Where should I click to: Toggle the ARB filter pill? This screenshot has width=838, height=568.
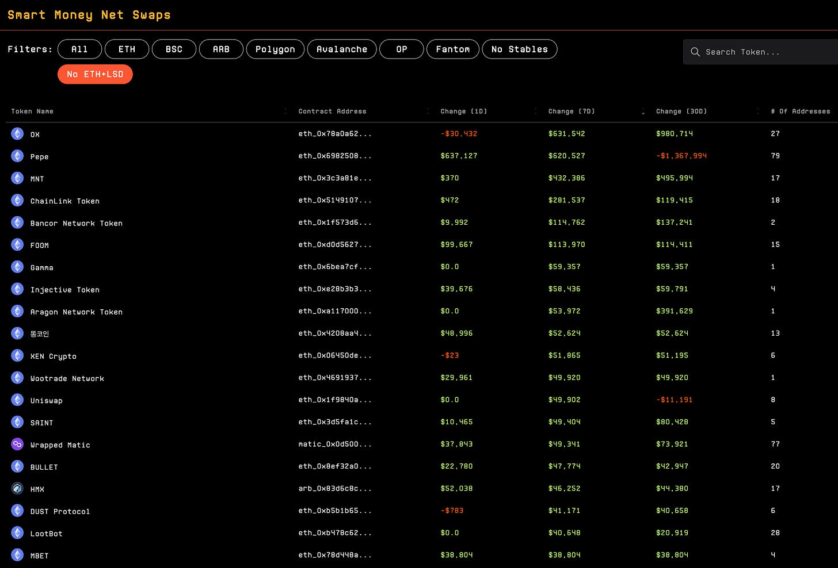tap(221, 49)
